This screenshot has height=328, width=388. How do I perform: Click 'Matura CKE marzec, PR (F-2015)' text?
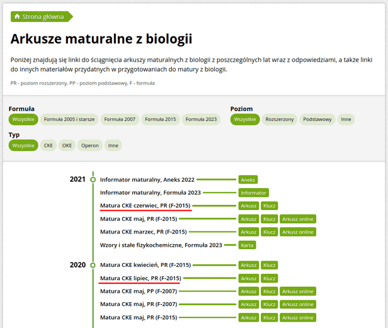click(x=143, y=232)
